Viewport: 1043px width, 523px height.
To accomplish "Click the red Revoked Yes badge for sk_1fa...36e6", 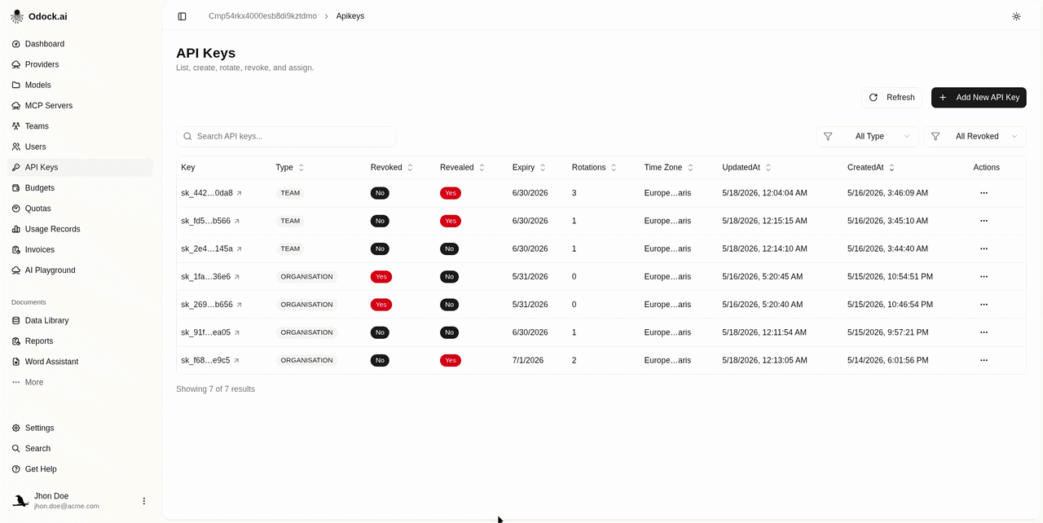I will tap(381, 277).
